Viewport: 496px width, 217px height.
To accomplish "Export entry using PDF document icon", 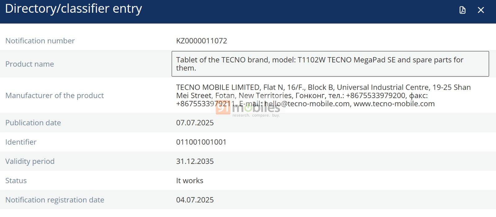I will (x=462, y=10).
